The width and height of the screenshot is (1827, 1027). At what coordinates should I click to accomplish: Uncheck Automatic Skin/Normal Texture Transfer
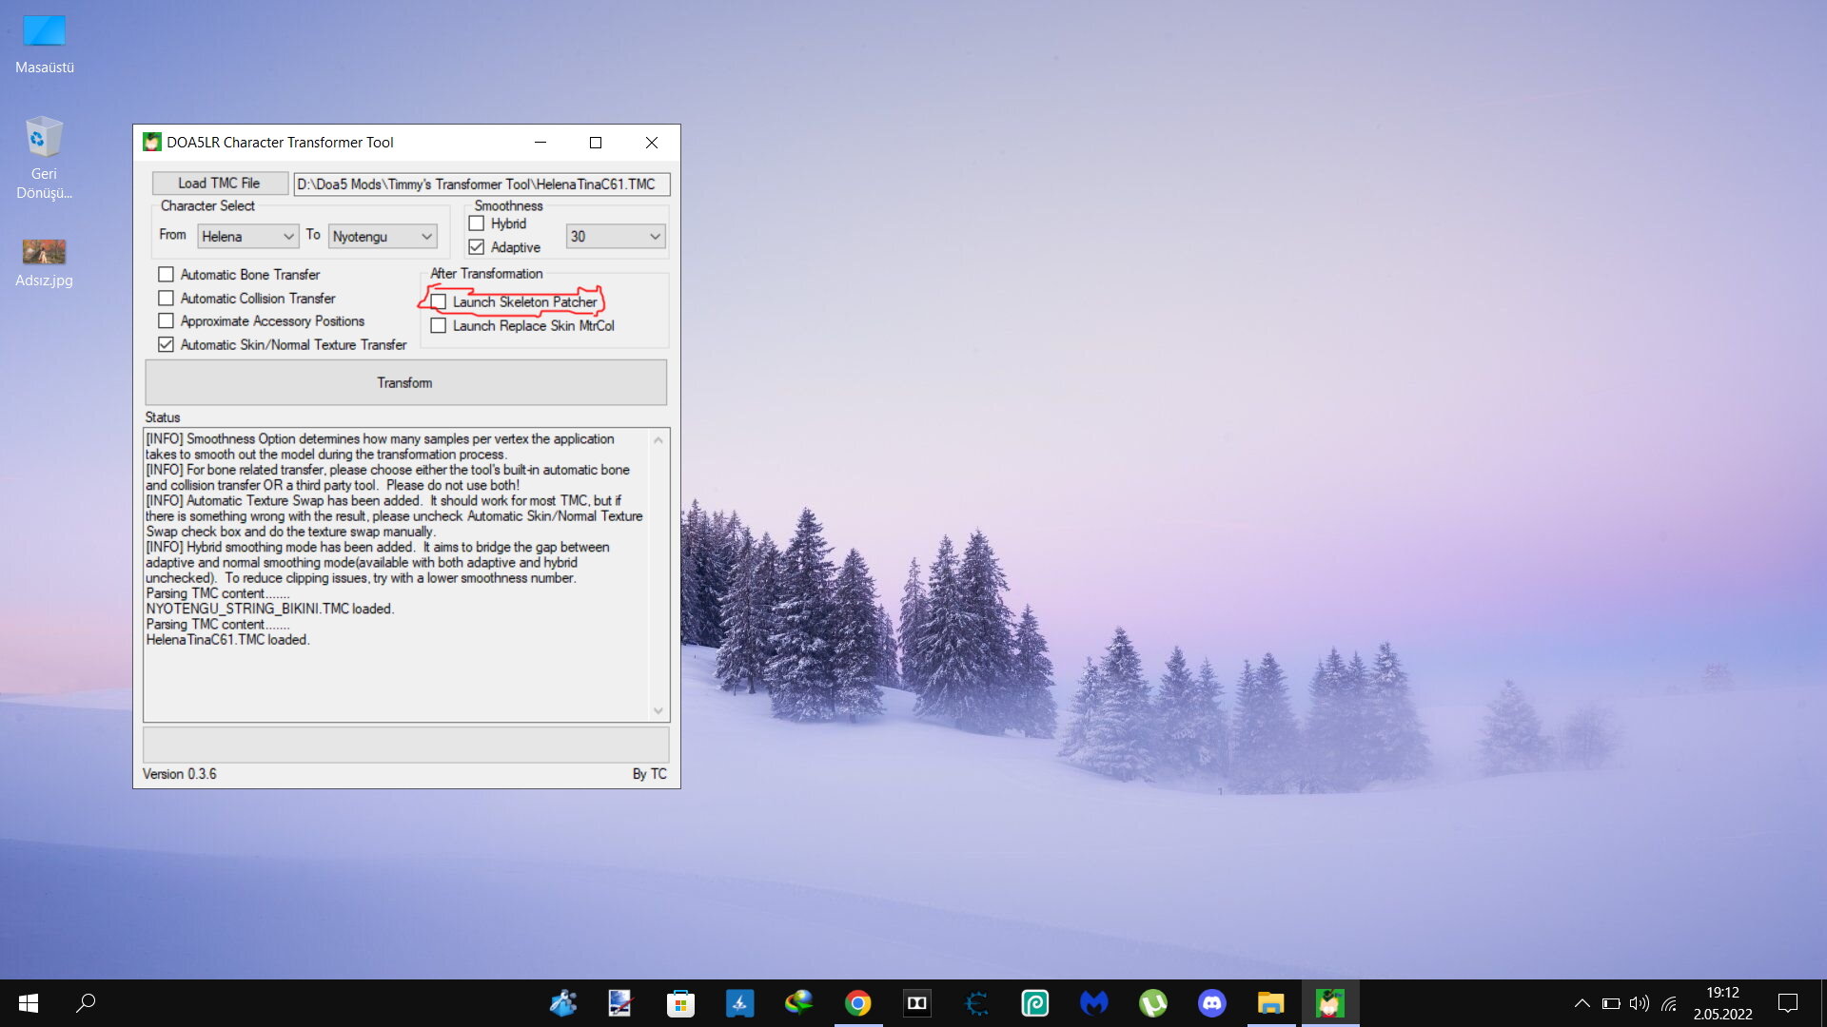(x=167, y=345)
